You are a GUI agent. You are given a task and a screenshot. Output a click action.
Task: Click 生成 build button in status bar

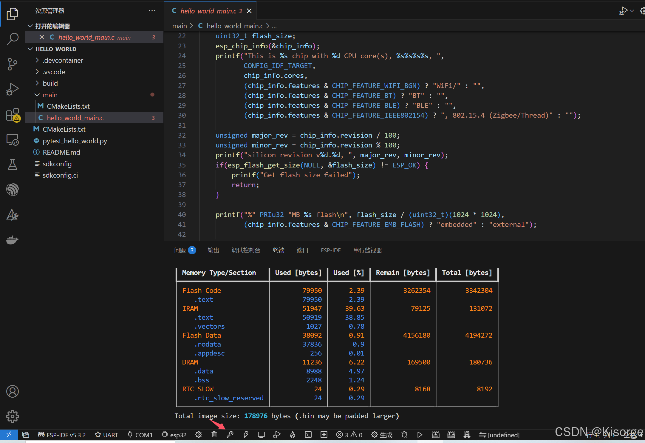[382, 435]
